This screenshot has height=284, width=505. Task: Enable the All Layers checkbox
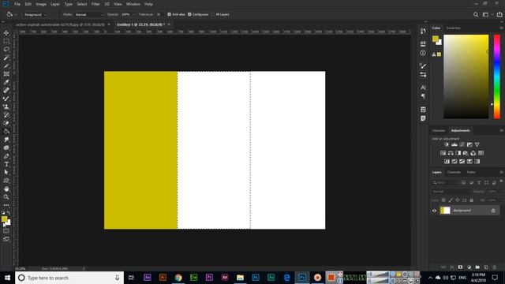[212, 14]
